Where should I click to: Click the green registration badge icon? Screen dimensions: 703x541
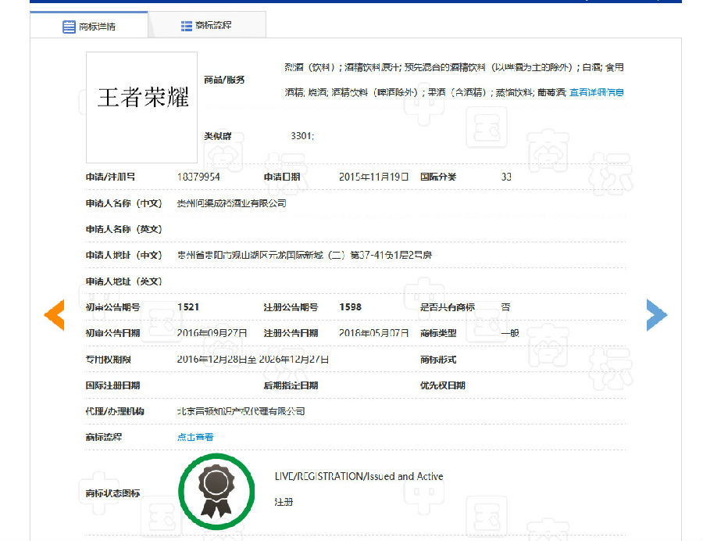(x=216, y=491)
